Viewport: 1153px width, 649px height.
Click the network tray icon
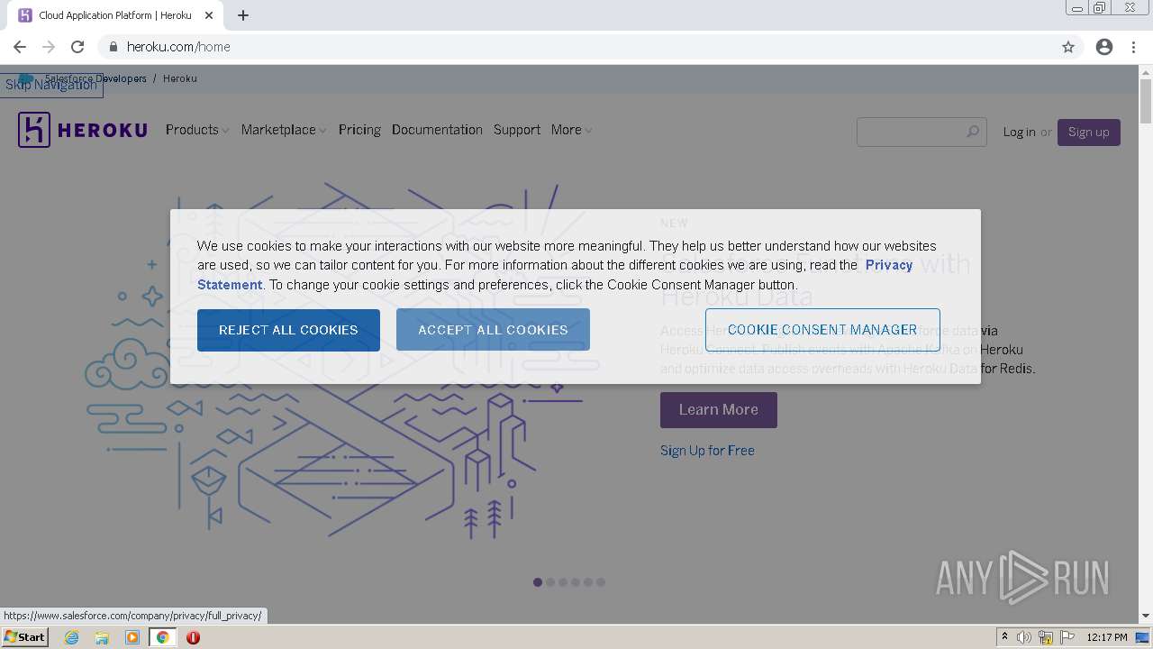pyautogui.click(x=1046, y=637)
